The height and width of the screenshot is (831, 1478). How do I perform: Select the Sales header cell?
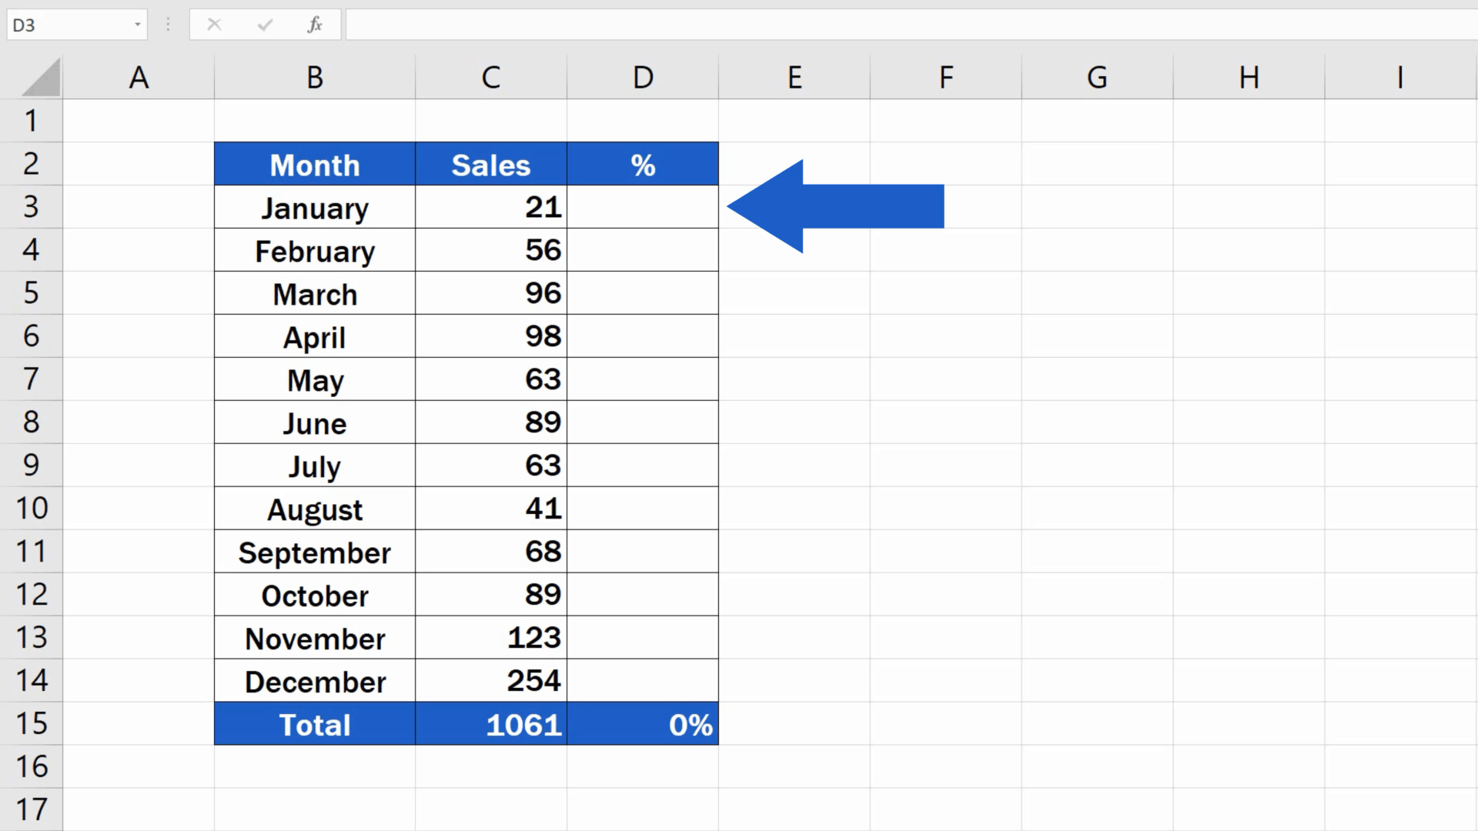point(491,163)
